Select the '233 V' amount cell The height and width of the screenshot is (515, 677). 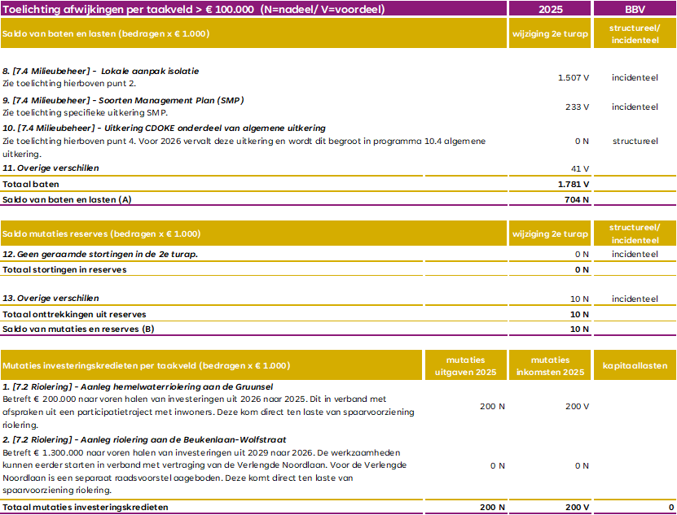(x=578, y=107)
